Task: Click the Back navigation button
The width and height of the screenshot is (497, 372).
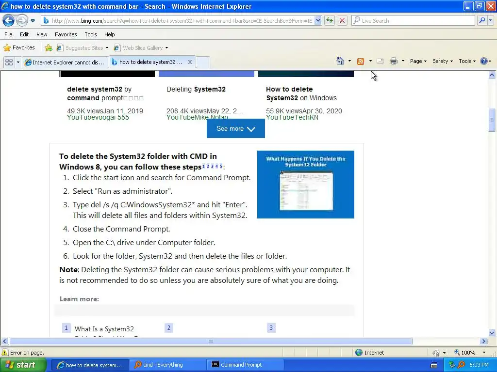Action: click(x=9, y=20)
